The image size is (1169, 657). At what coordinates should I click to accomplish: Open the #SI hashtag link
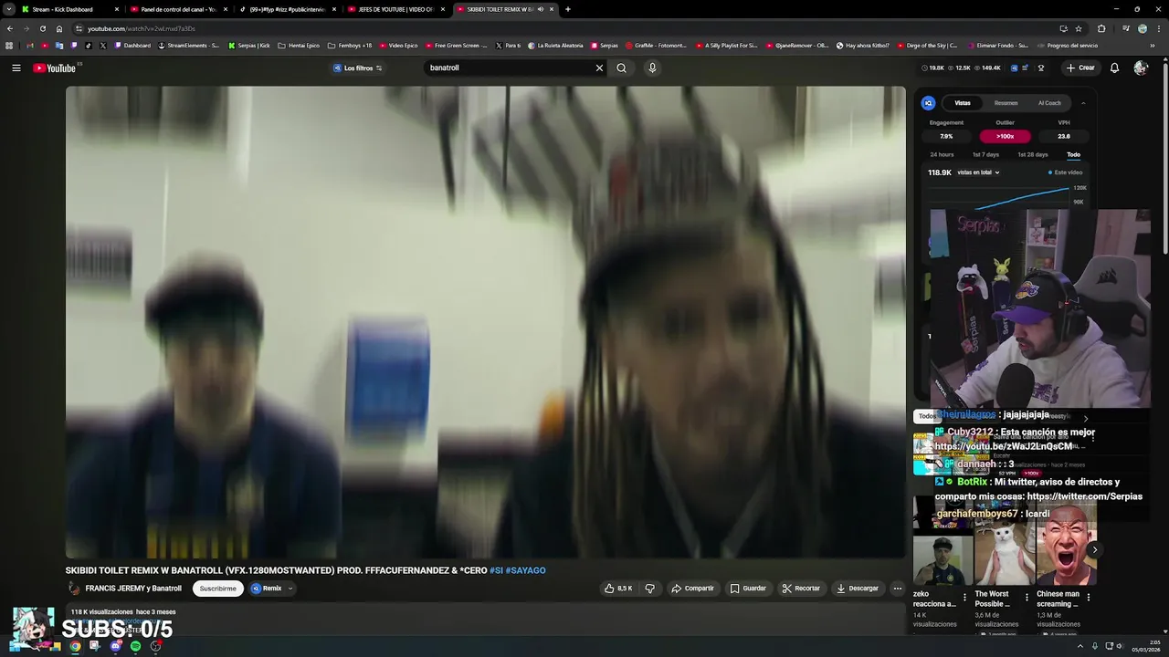(x=496, y=570)
